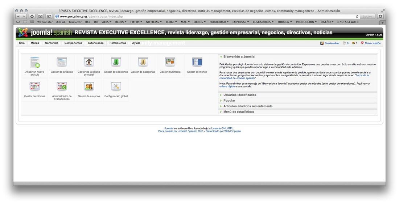Click the share toolbar button

49,16
